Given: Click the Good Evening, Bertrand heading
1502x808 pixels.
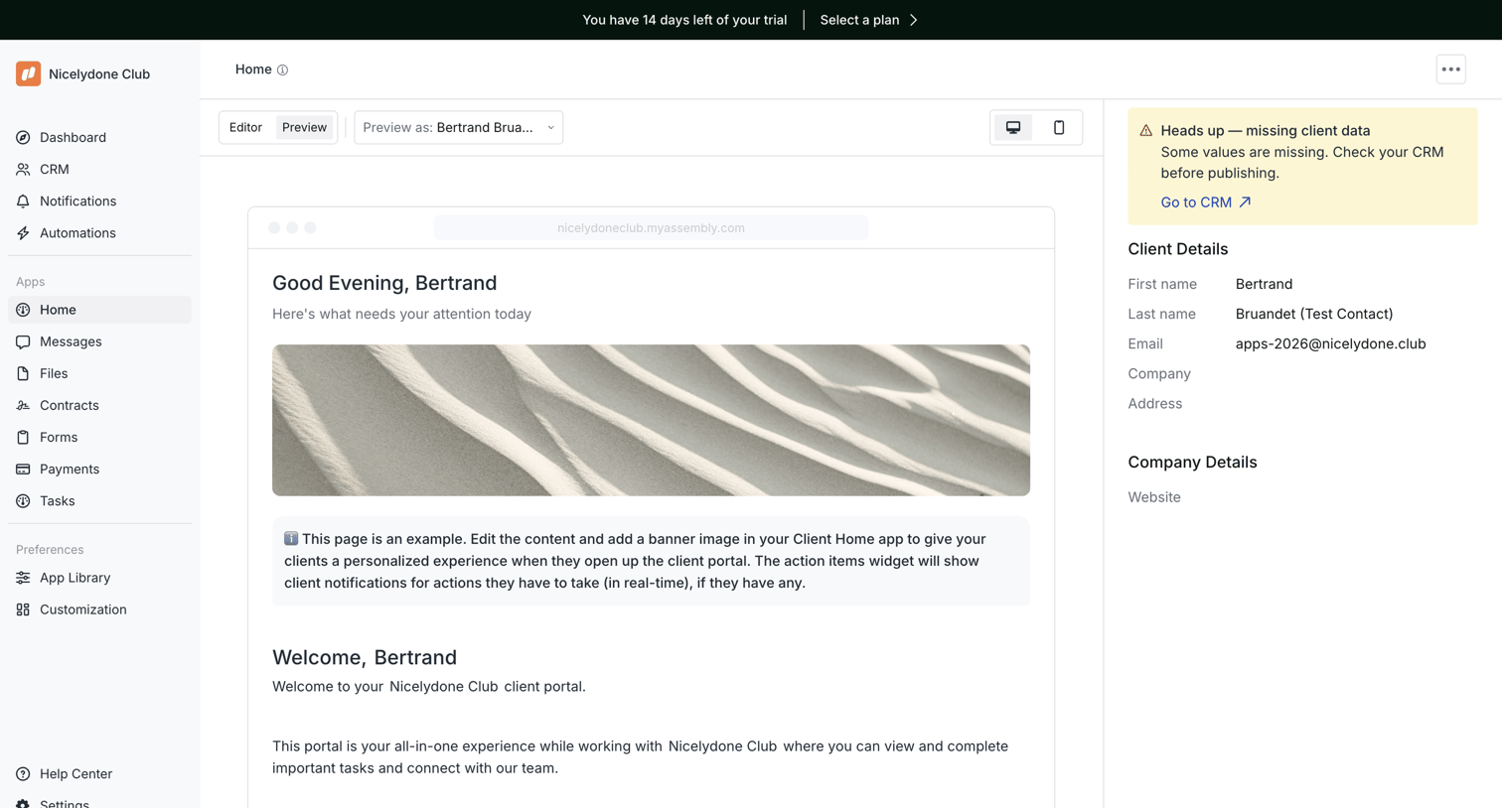Looking at the screenshot, I should pos(384,283).
